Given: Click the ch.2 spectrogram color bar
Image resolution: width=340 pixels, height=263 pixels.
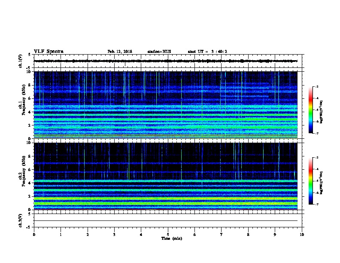Looking at the screenshot, I should [311, 181].
